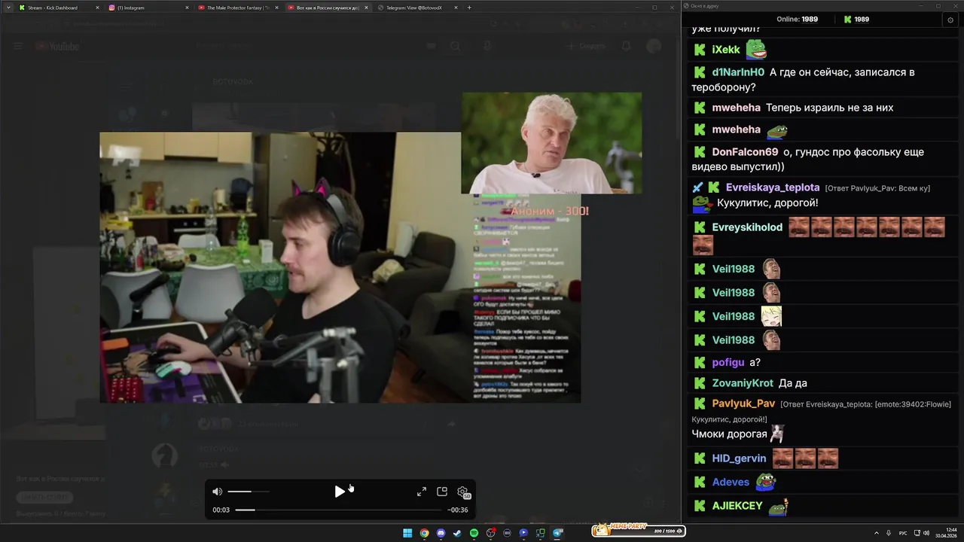Click the tray microphone icon

pyautogui.click(x=889, y=533)
